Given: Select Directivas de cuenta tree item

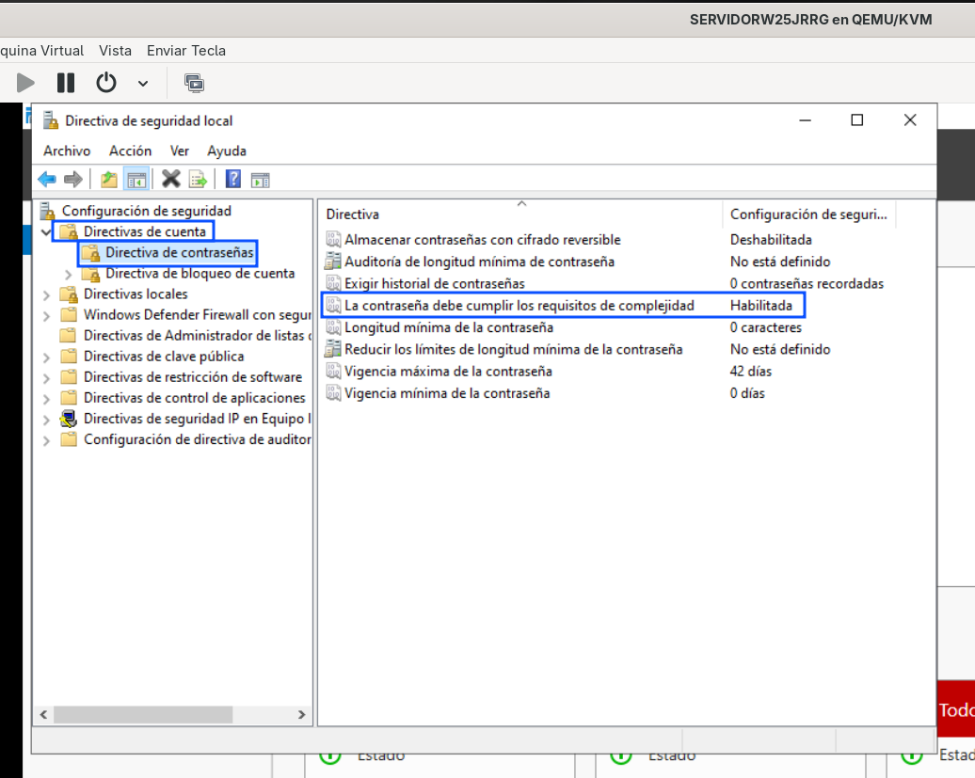Looking at the screenshot, I should 144,231.
